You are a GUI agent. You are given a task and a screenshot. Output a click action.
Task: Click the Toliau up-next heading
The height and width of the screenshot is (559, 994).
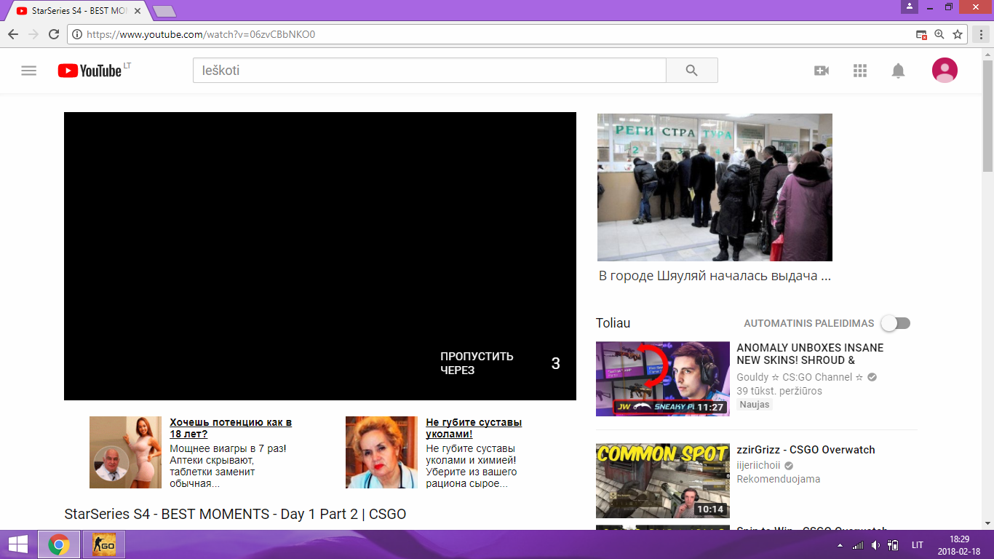pyautogui.click(x=613, y=323)
